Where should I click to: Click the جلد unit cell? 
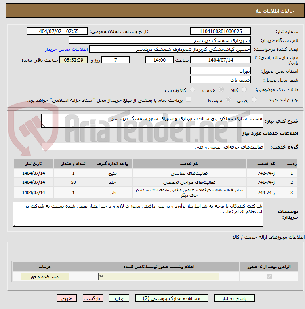[x=112, y=182]
